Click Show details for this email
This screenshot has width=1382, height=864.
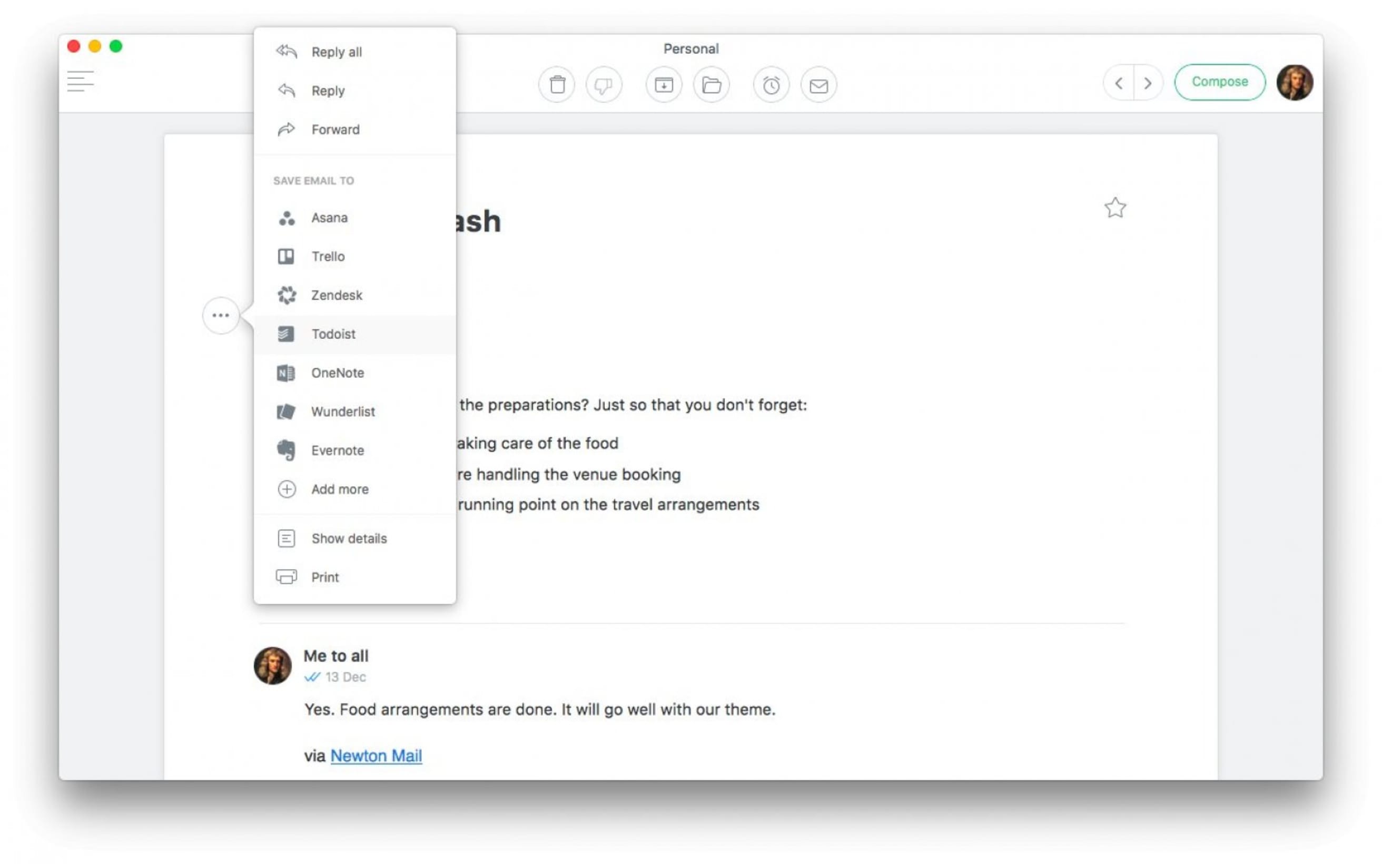348,537
